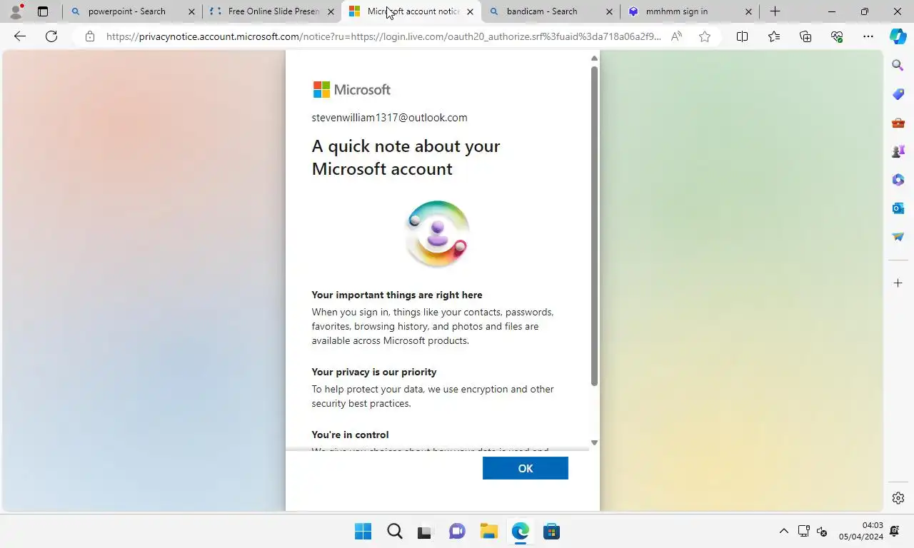
Task: Open taskbar Search
Action: coord(394,532)
